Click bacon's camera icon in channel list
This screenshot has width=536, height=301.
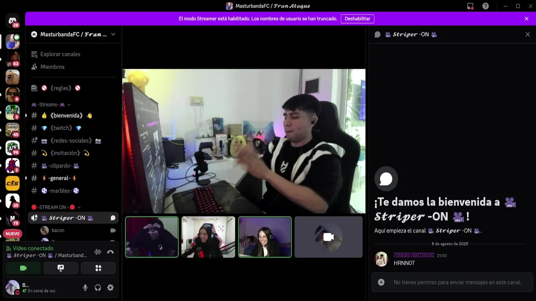(113, 230)
